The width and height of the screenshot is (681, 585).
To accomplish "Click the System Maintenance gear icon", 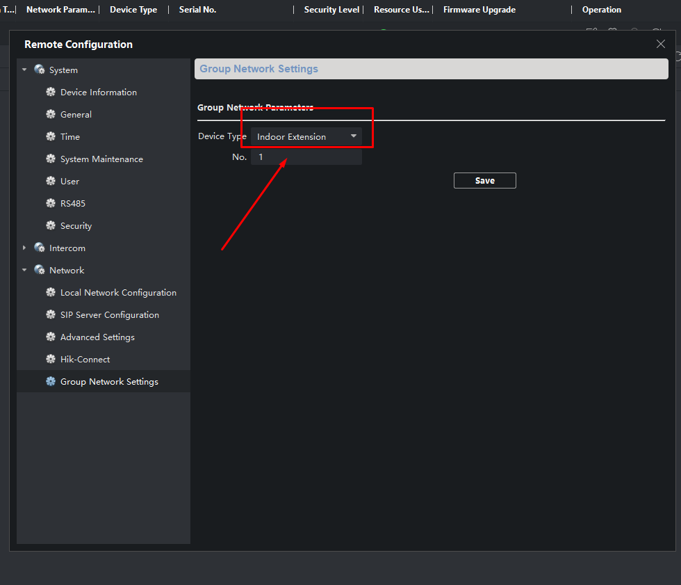I will (51, 159).
